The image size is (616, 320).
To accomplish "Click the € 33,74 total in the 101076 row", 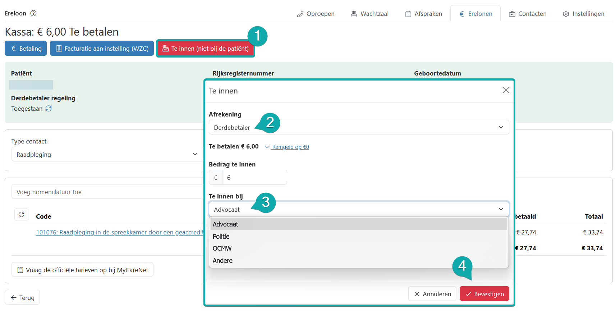I will [593, 232].
